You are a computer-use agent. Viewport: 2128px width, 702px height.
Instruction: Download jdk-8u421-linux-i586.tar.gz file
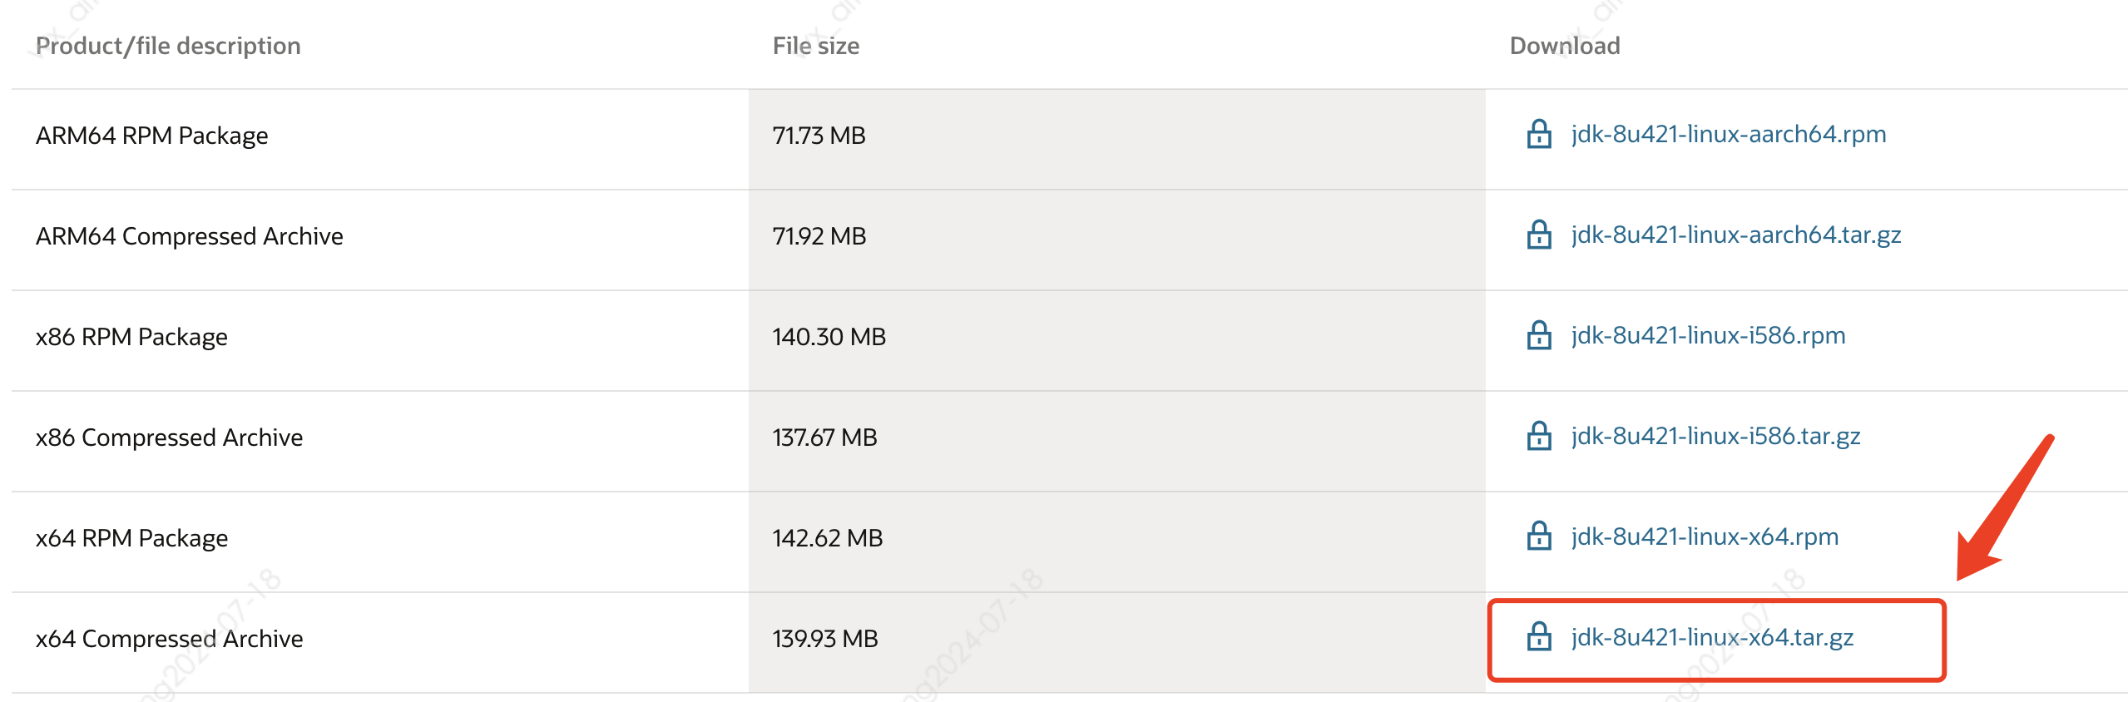pyautogui.click(x=1715, y=436)
